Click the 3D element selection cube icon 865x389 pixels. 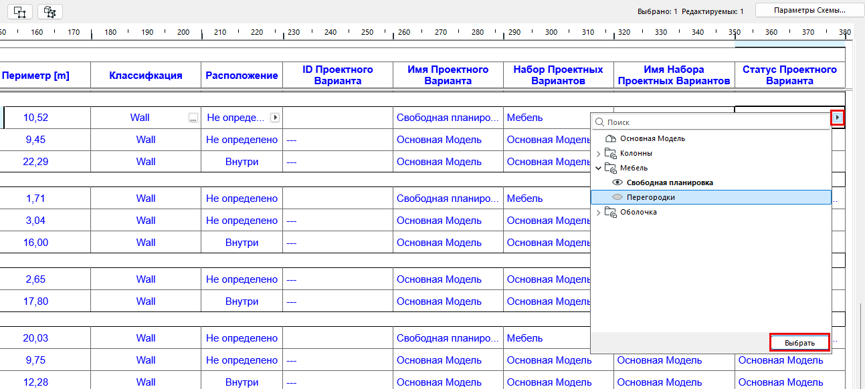[50, 11]
